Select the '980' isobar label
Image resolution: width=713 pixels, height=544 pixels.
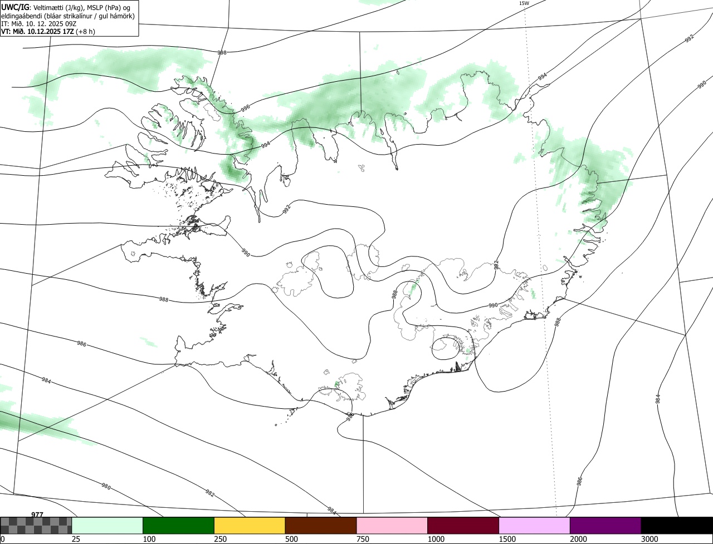(106, 487)
